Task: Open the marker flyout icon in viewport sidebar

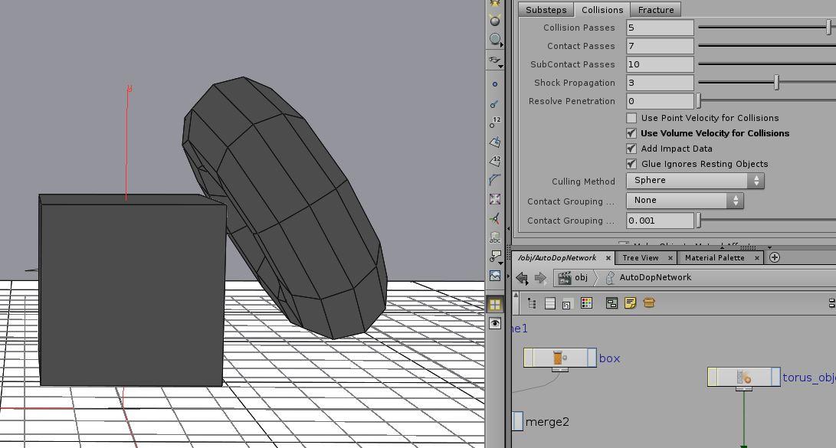Action: click(495, 257)
